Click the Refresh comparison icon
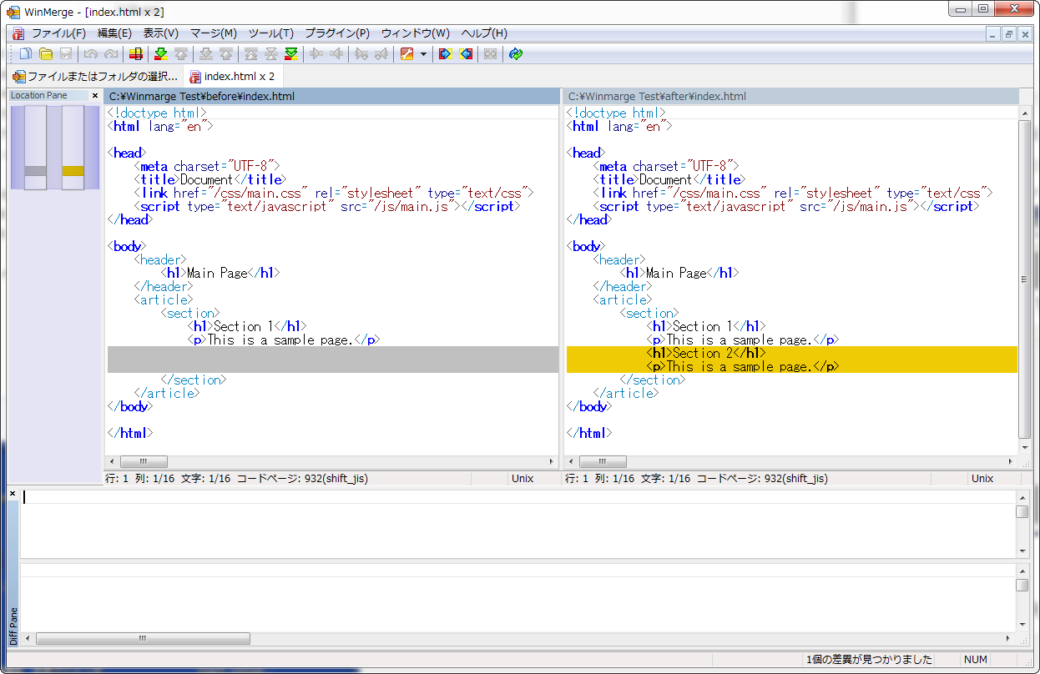 pos(516,53)
